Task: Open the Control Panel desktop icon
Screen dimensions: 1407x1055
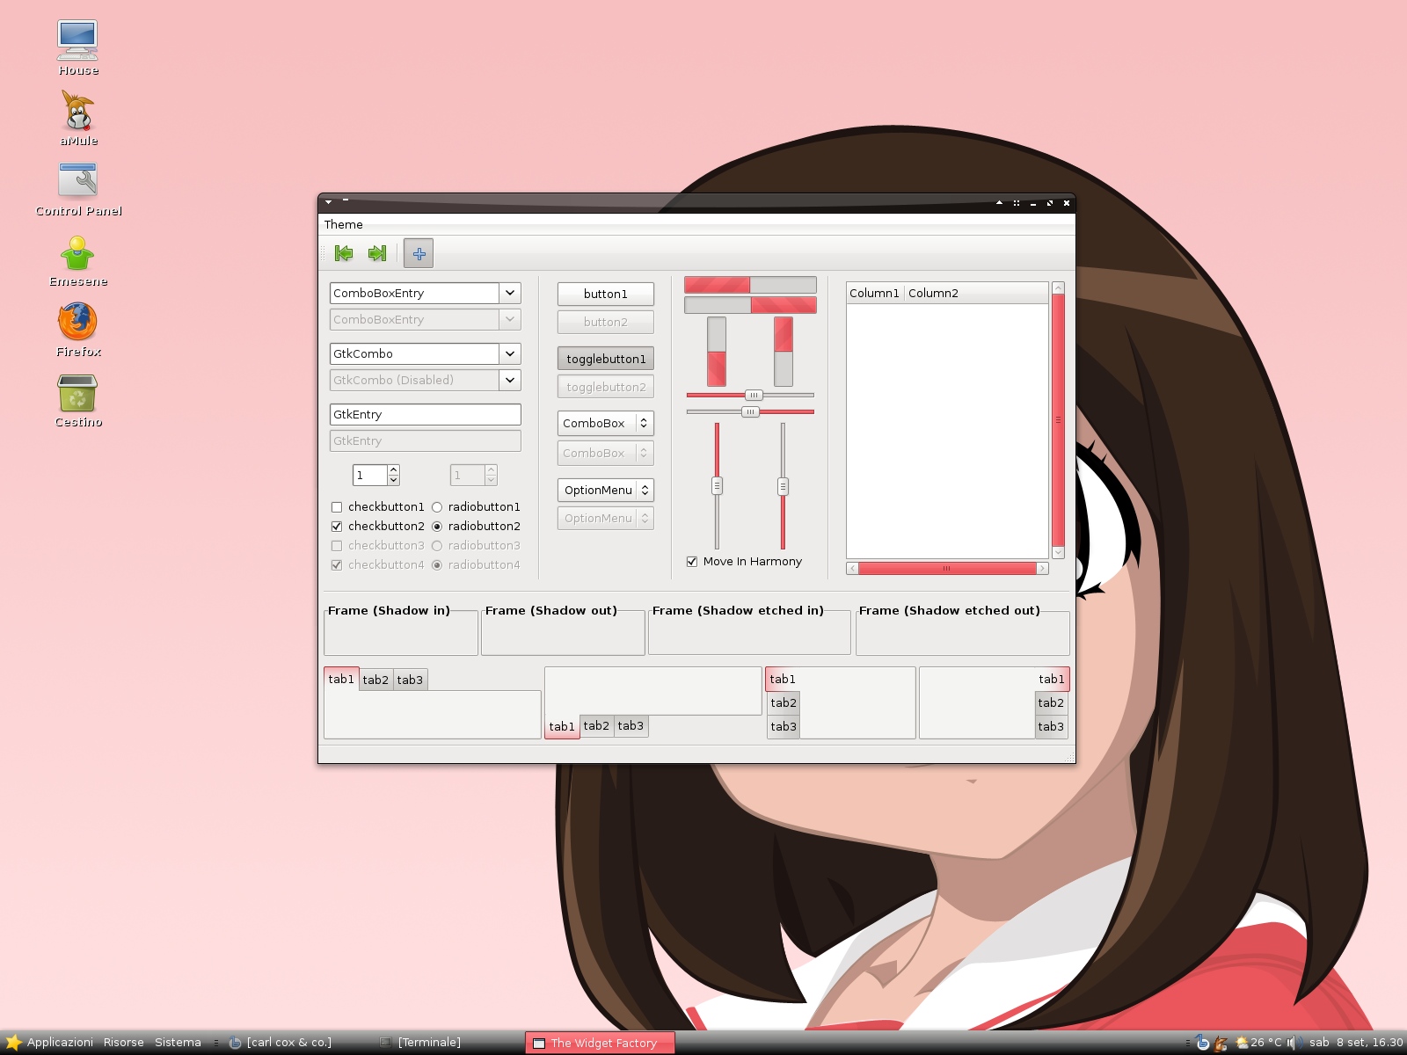Action: (x=78, y=189)
